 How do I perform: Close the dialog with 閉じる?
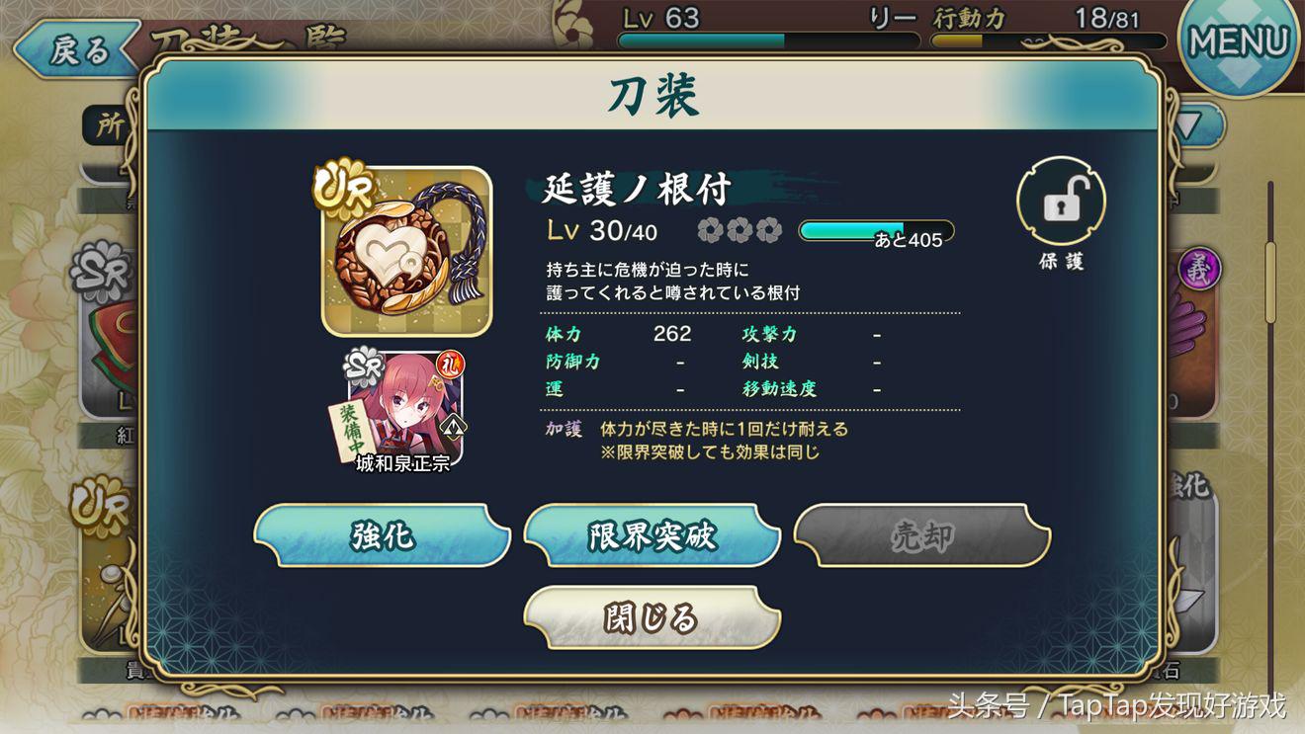coord(652,617)
